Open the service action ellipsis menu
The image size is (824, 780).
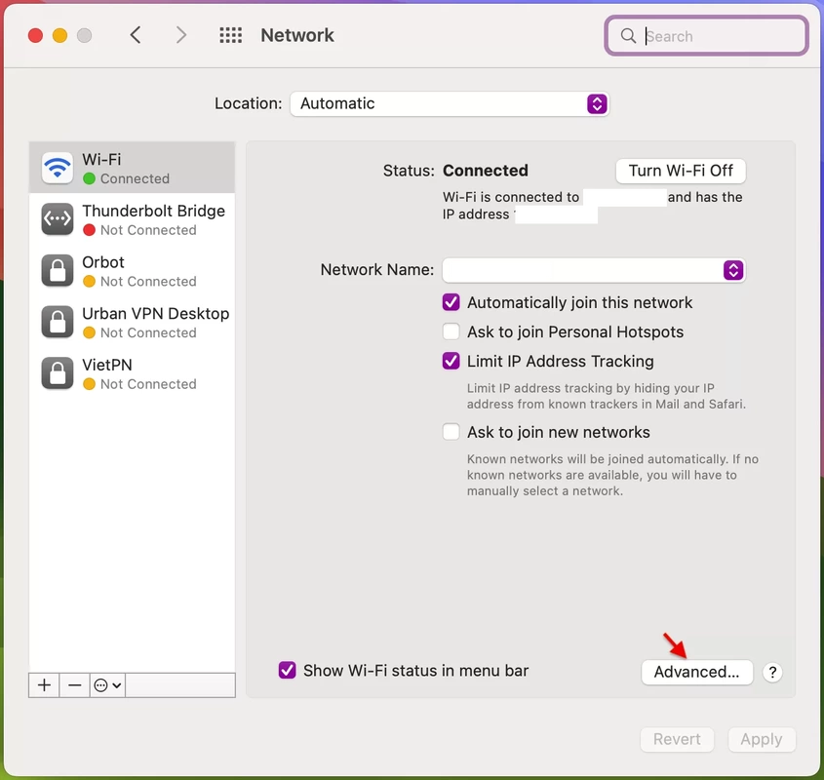[x=107, y=684]
